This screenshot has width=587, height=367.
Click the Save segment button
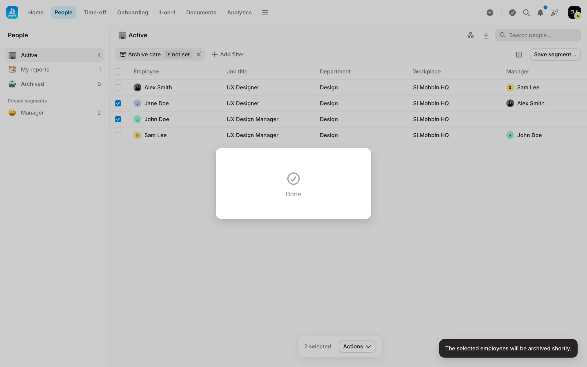(555, 54)
